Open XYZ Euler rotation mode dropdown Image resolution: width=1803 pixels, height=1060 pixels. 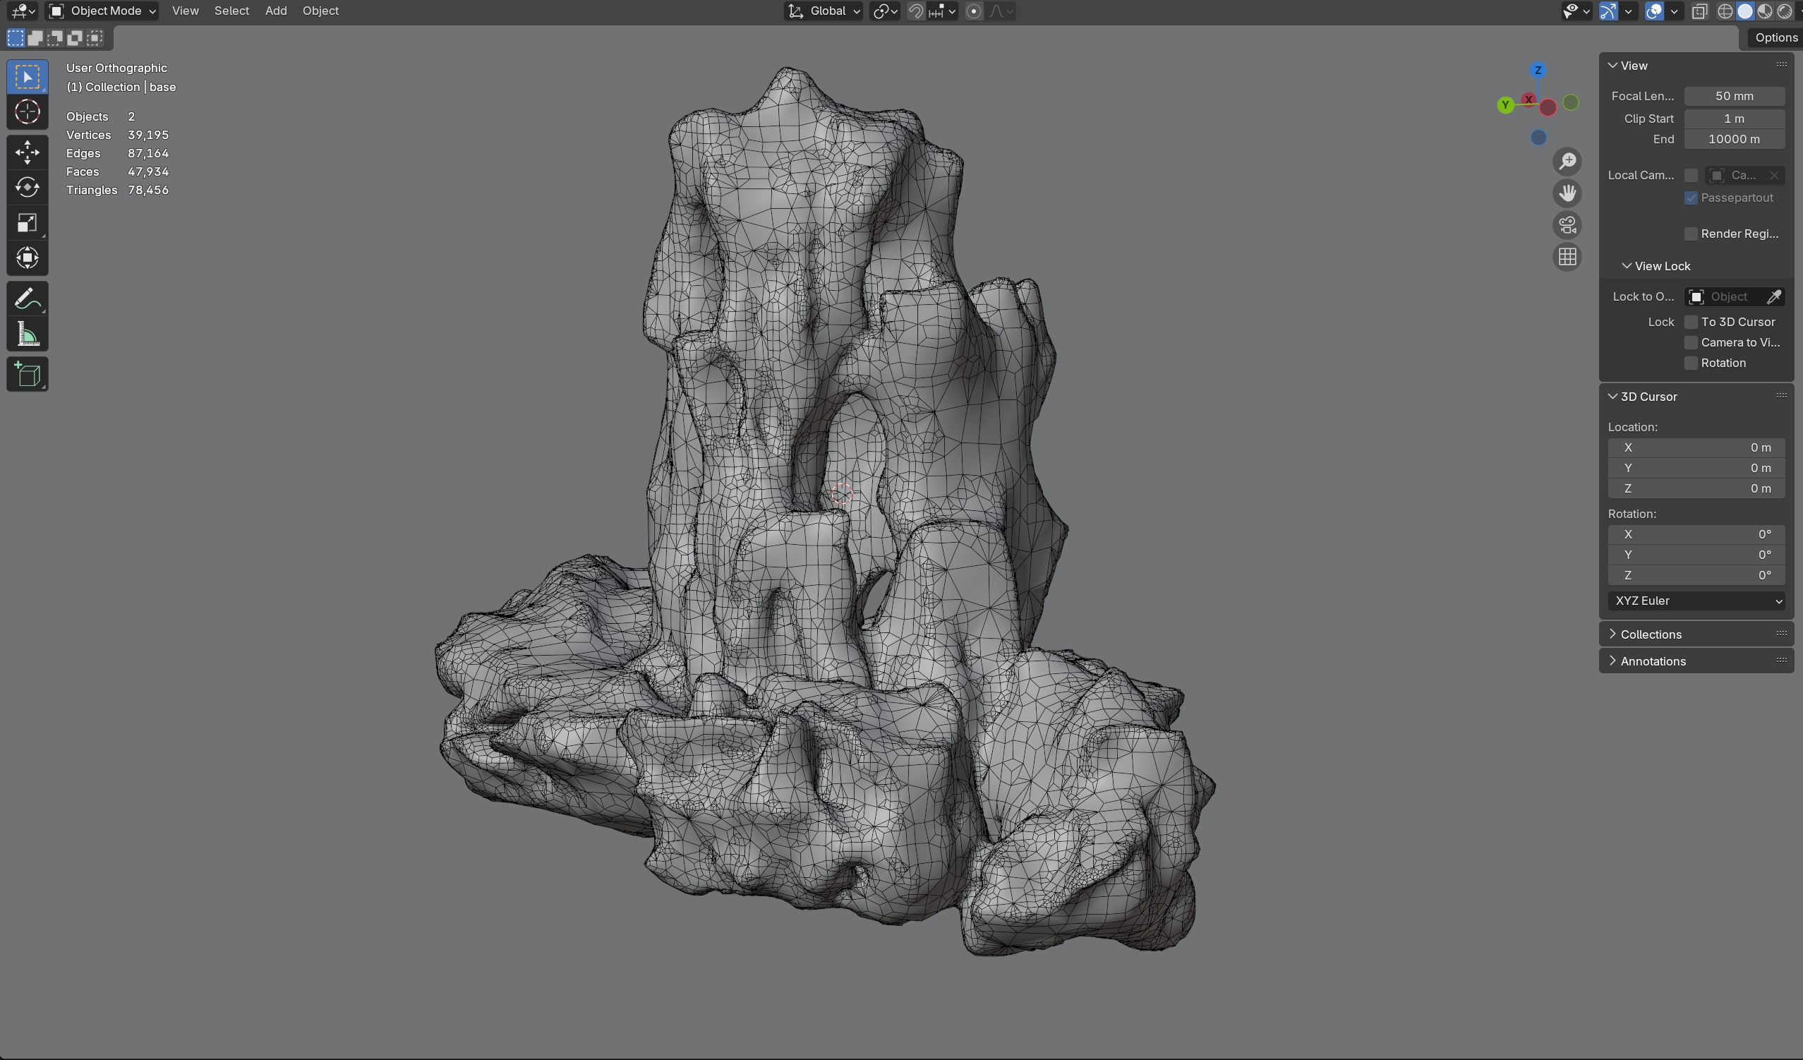(1696, 601)
